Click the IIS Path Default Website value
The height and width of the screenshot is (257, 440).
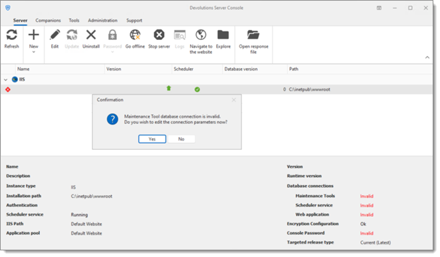[86, 224]
